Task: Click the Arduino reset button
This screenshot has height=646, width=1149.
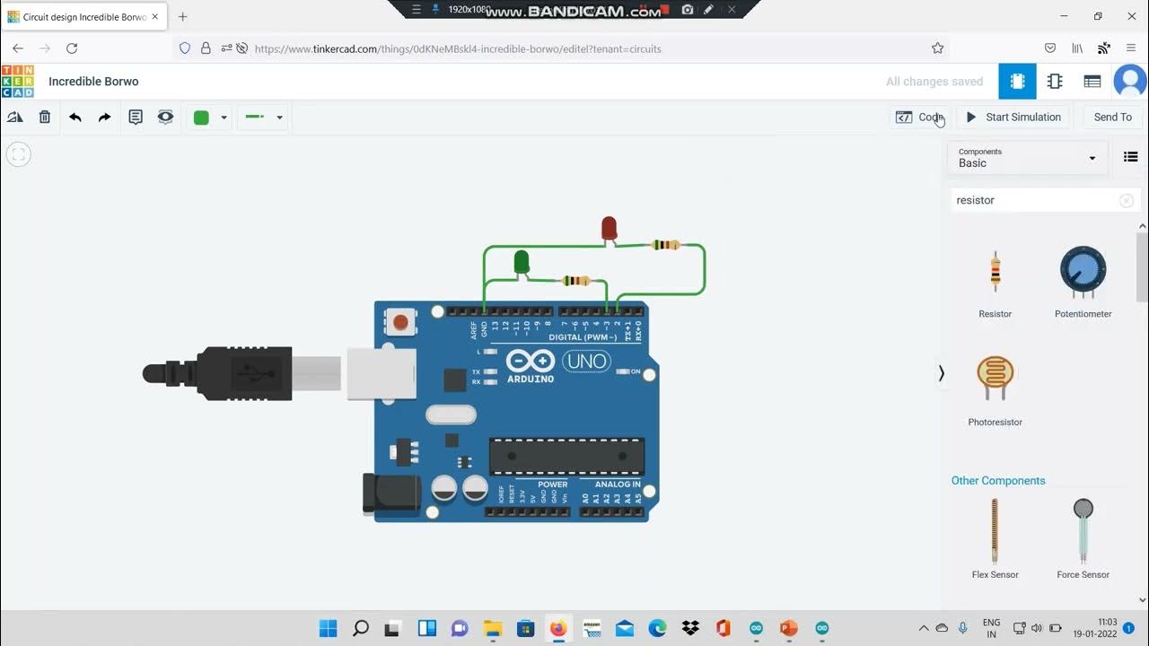Action: tap(399, 321)
